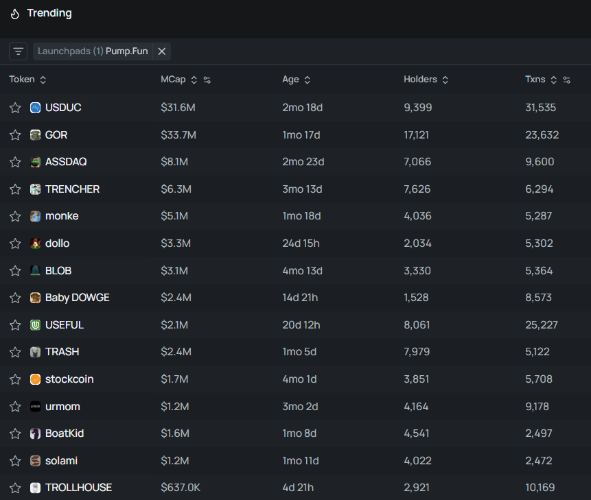Viewport: 591px width, 500px height.
Task: Open the filter options icon
Action: point(18,51)
